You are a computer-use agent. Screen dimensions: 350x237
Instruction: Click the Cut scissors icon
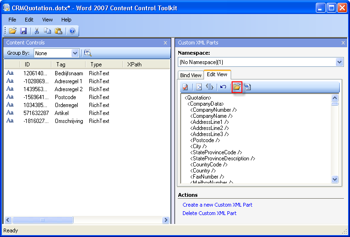click(x=36, y=31)
